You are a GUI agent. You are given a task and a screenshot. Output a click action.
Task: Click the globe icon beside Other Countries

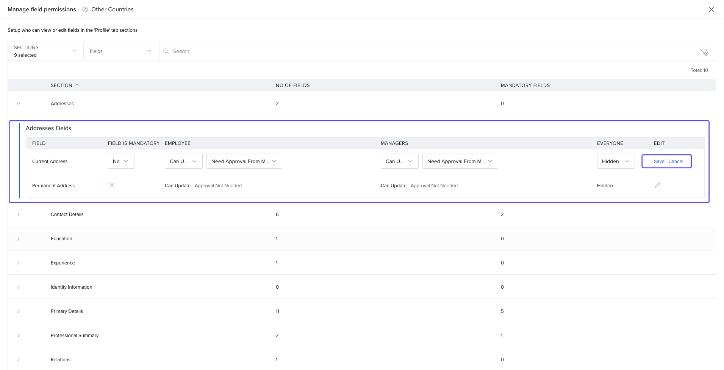(x=86, y=9)
